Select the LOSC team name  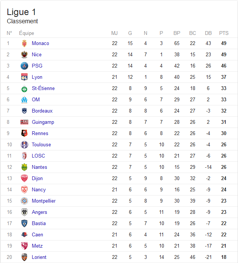tap(38, 156)
